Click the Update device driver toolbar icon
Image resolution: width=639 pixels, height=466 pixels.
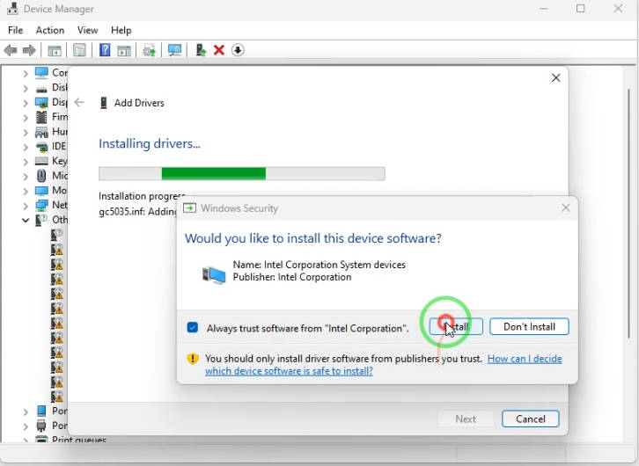tap(149, 50)
